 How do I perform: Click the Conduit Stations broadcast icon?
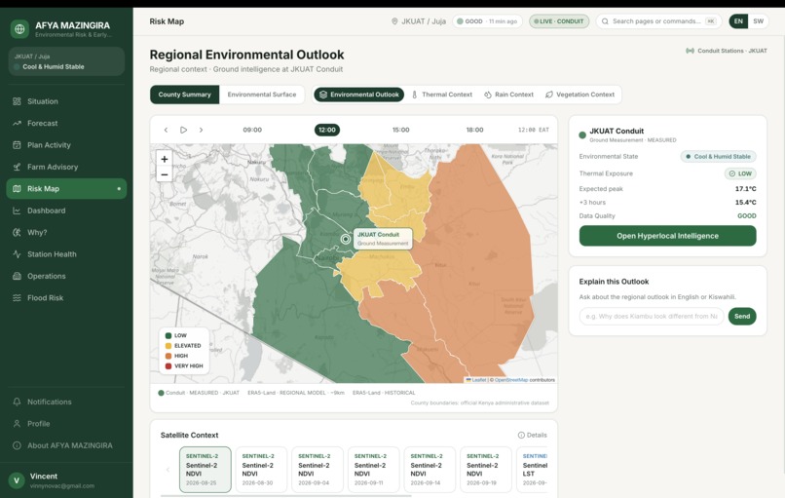click(690, 51)
